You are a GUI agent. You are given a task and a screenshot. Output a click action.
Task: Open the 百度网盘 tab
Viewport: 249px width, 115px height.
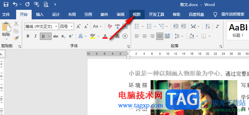pos(196,15)
